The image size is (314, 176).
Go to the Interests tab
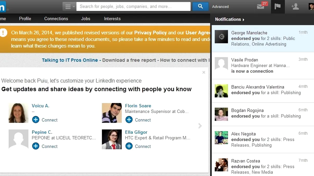[112, 18]
